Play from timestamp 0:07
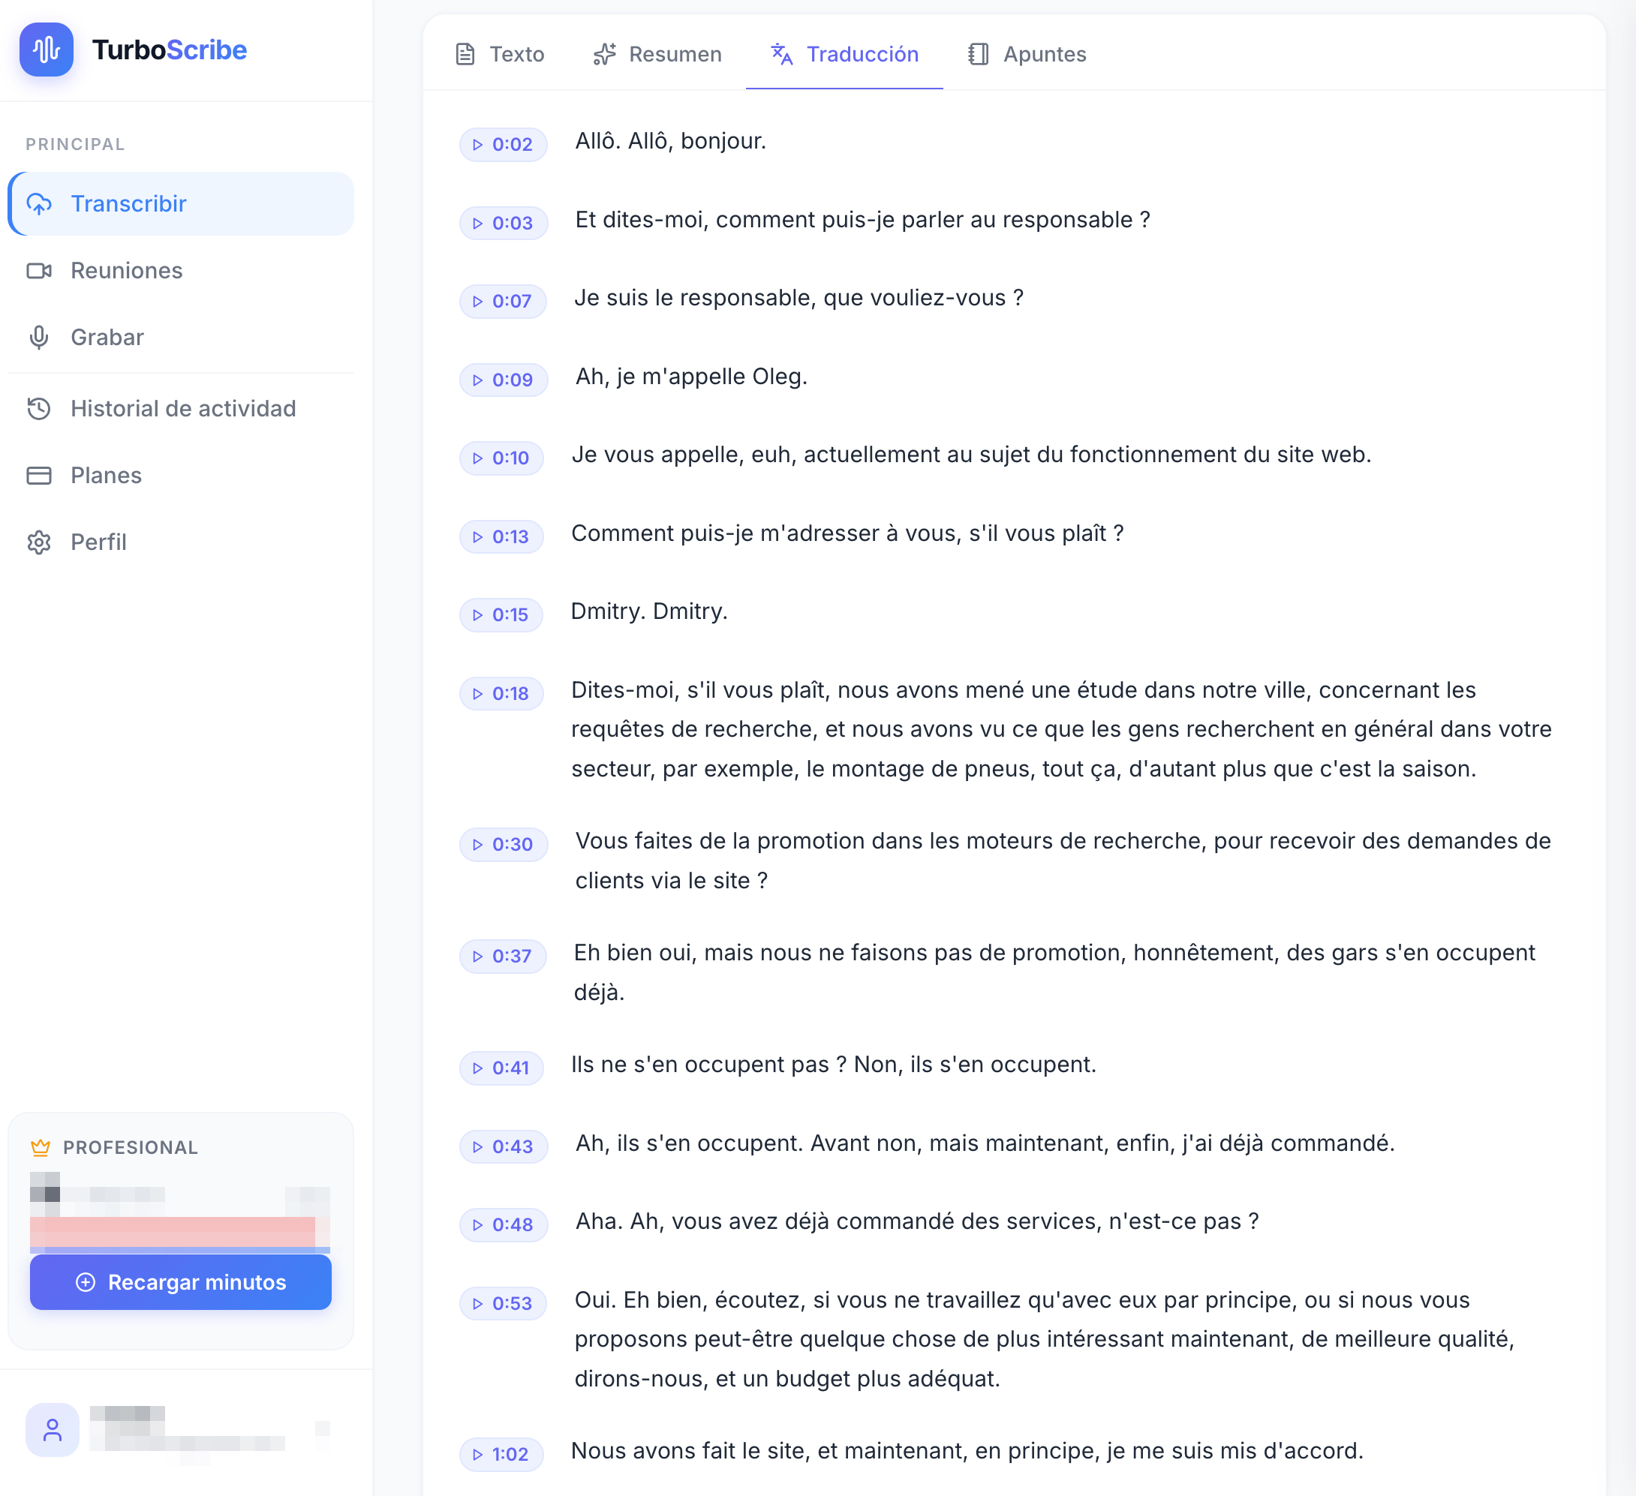Viewport: 1636px width, 1496px height. pos(503,301)
